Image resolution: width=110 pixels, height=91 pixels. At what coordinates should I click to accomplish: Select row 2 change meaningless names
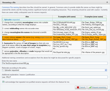(x=54, y=24)
